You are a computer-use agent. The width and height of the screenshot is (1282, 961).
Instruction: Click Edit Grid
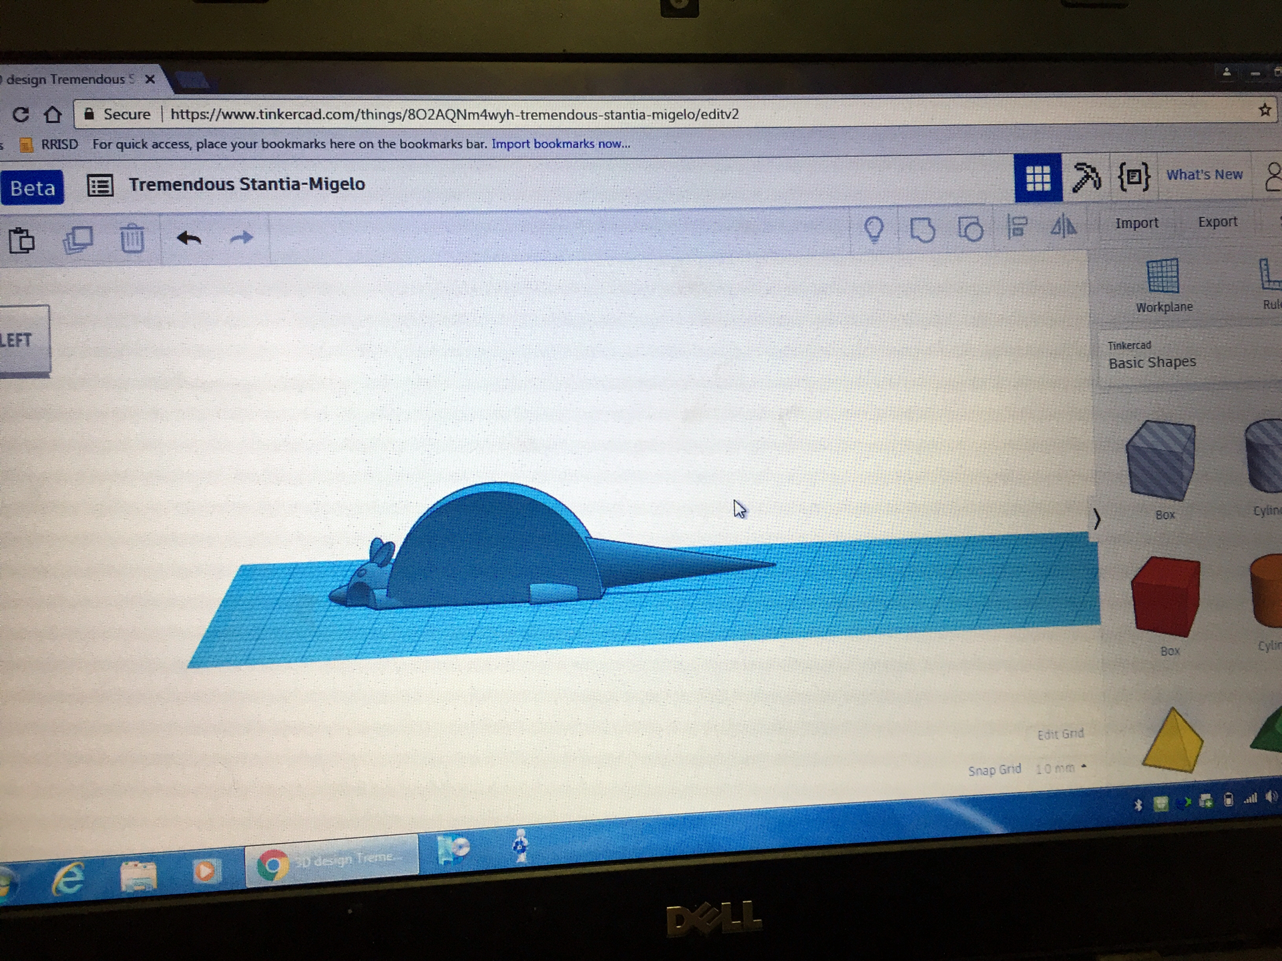(1060, 734)
